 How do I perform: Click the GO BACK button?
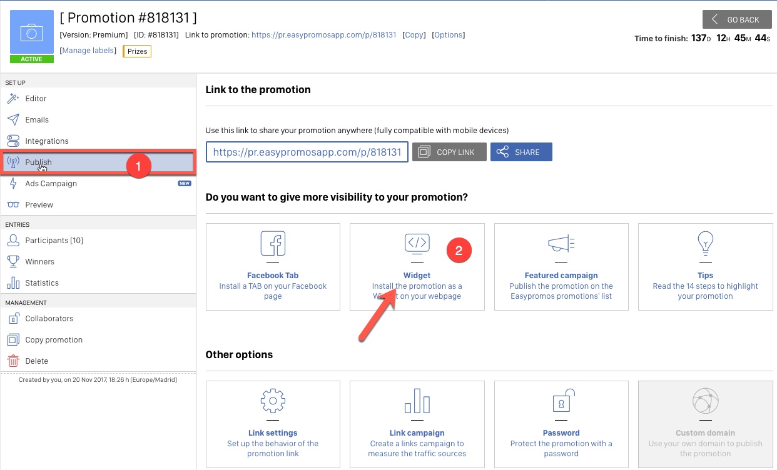pyautogui.click(x=737, y=19)
